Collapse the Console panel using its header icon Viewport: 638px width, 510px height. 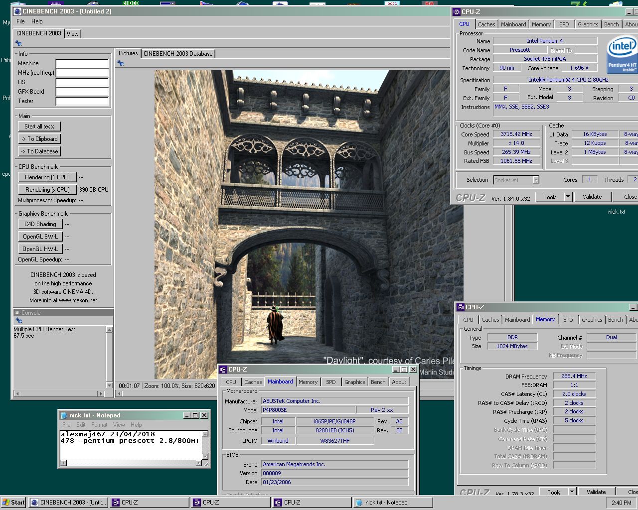tap(17, 313)
